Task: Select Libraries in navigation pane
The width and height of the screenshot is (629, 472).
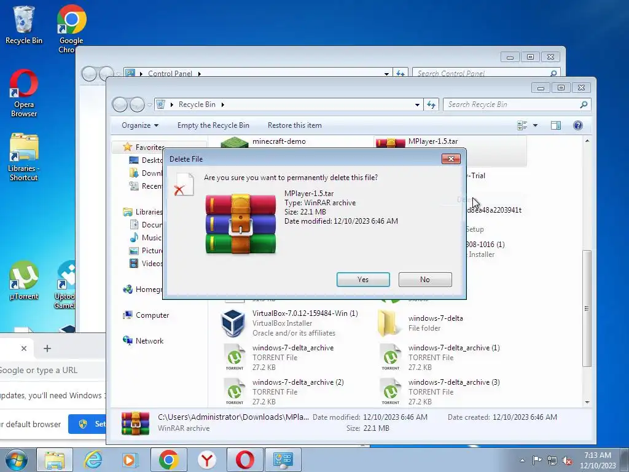Action: coord(149,212)
